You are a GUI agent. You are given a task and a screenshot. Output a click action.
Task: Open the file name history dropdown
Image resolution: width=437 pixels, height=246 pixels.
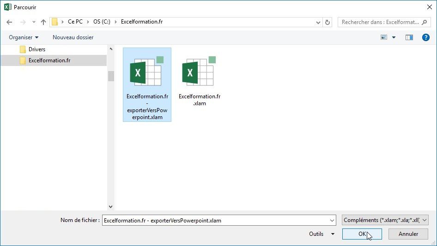(x=332, y=220)
